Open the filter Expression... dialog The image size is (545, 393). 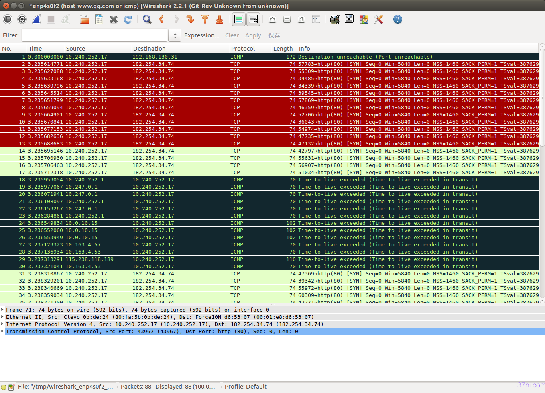point(202,35)
